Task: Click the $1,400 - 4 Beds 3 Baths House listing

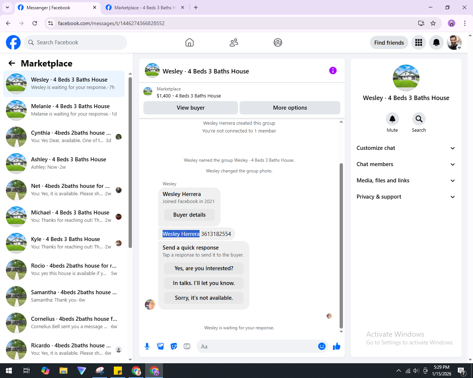Action: (x=188, y=96)
